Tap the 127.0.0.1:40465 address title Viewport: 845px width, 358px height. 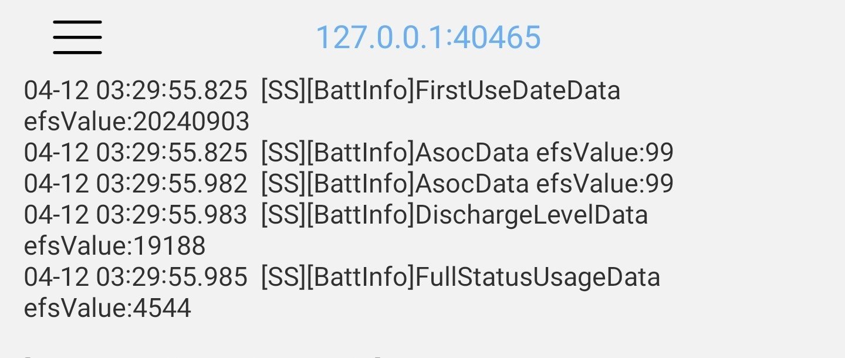point(428,38)
